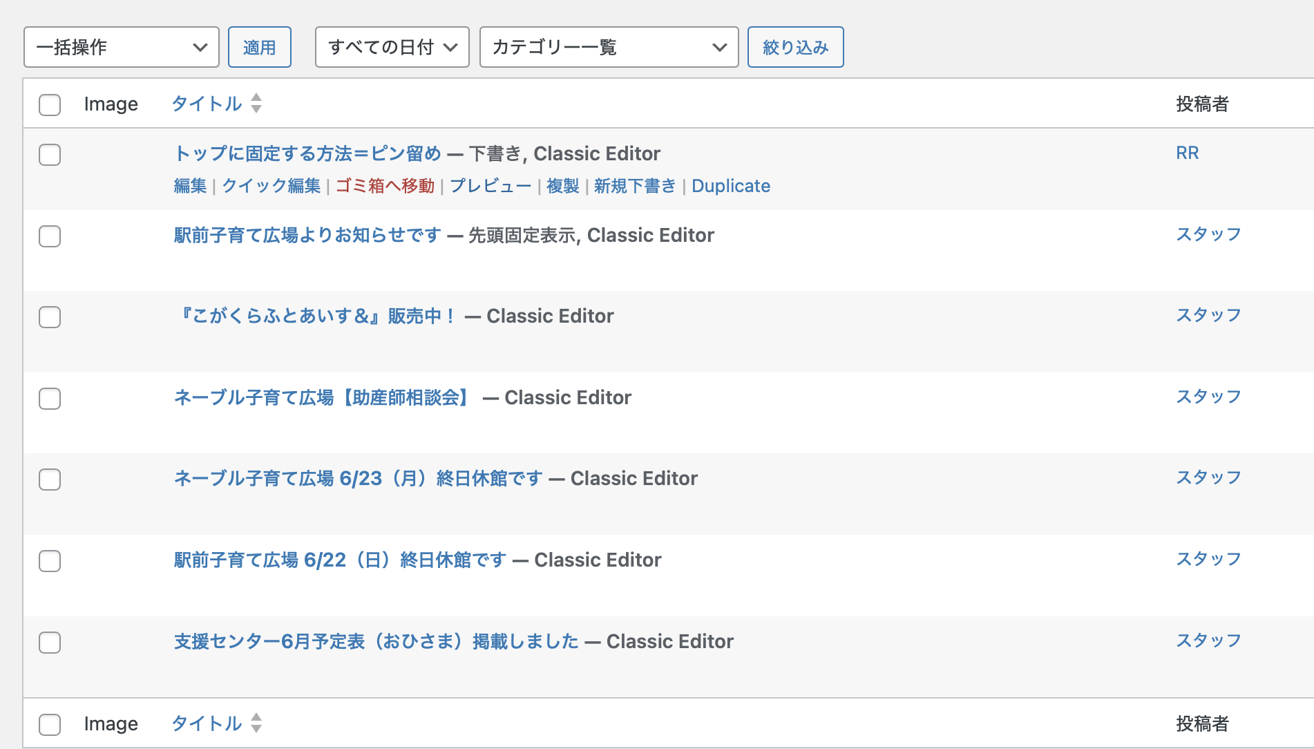Click author RR on the first post
The width and height of the screenshot is (1314, 749).
pos(1187,153)
